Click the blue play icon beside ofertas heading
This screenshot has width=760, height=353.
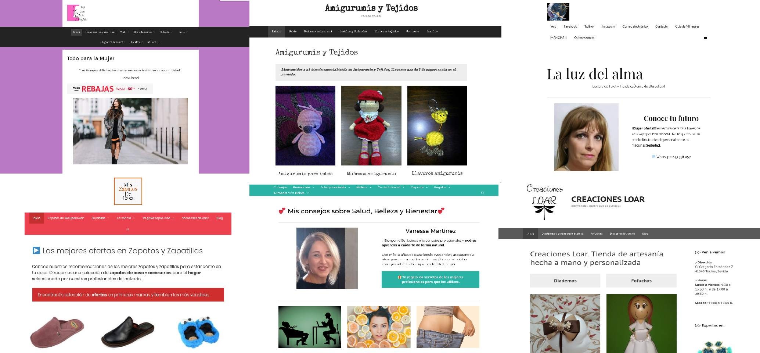36,250
